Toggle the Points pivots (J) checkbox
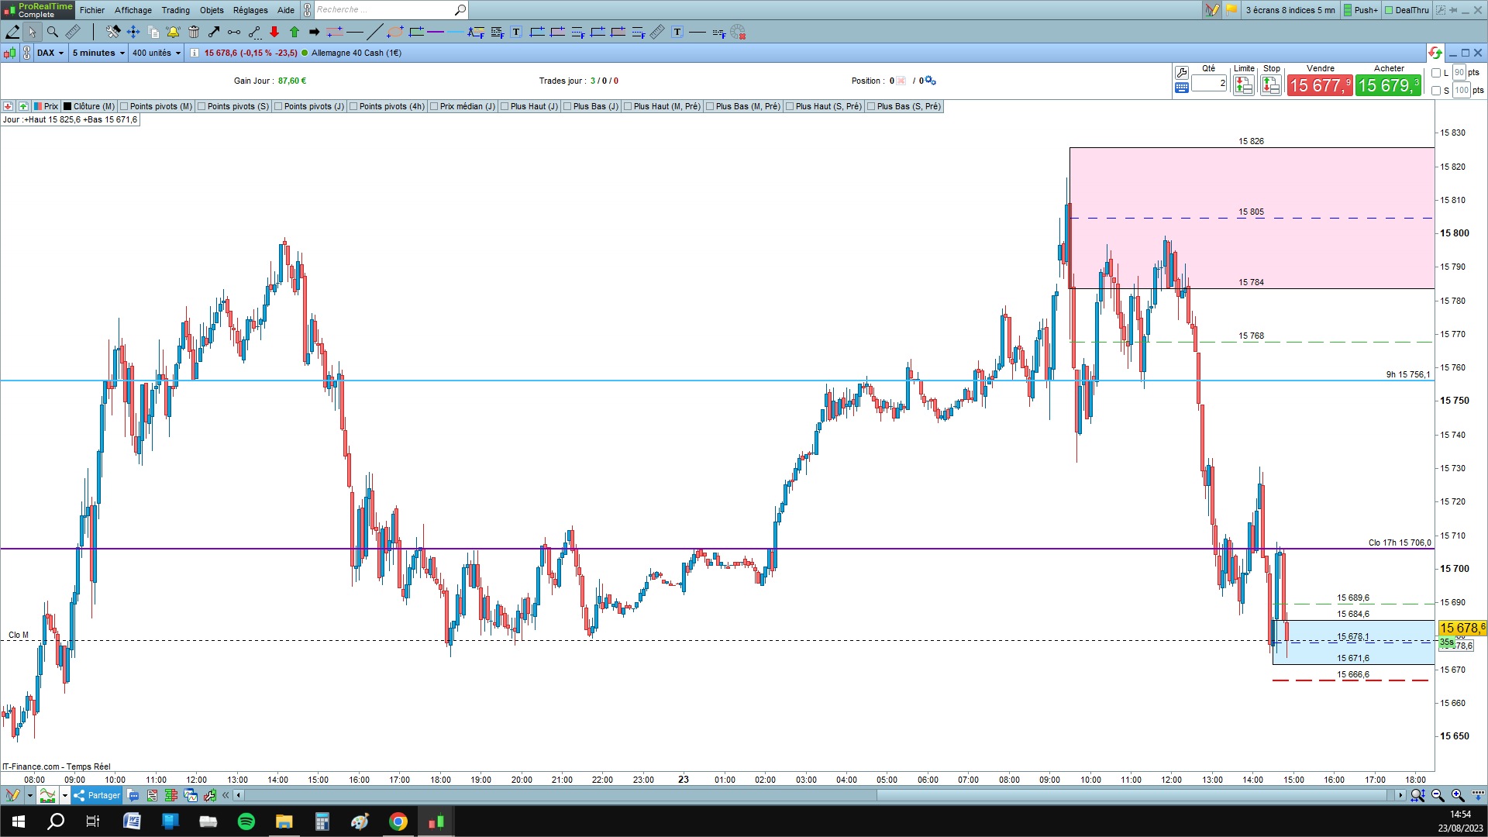This screenshot has width=1488, height=837. (x=278, y=106)
